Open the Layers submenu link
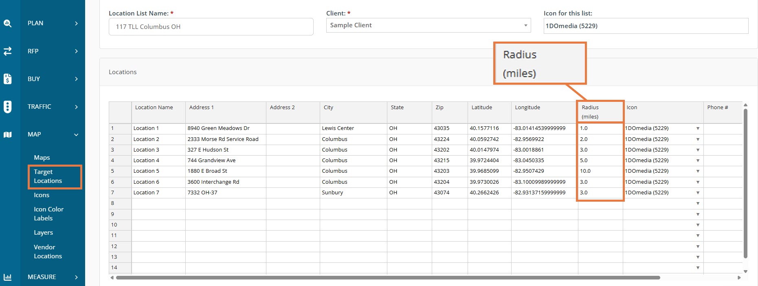Viewport: 758px width, 286px height. (x=43, y=233)
